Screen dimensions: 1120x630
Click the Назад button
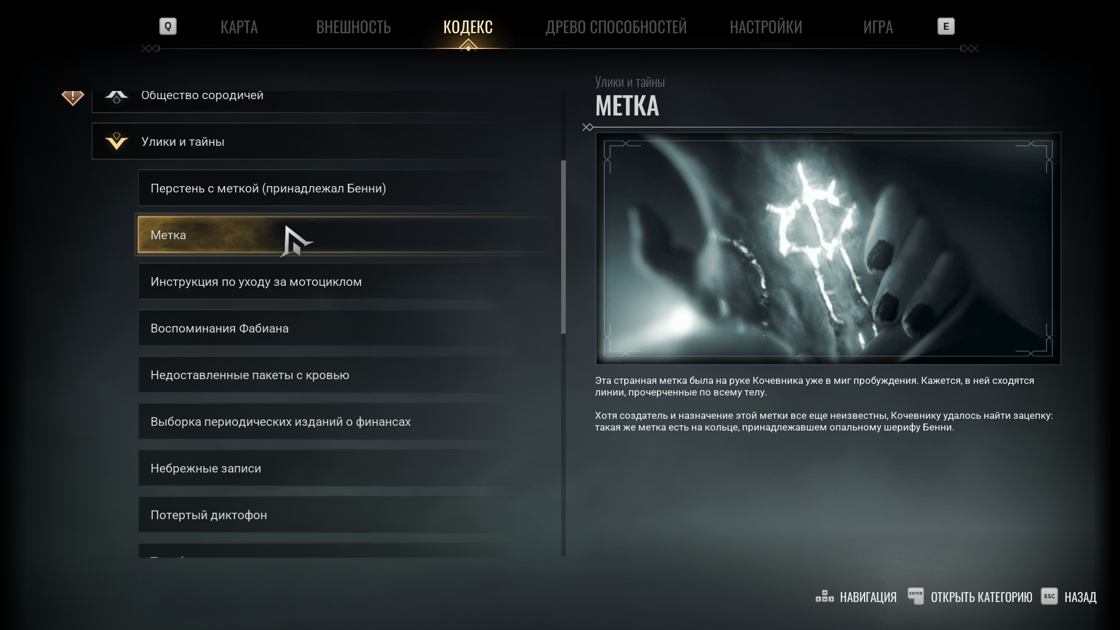[1080, 597]
